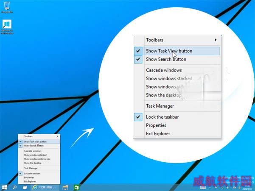
Task: Open the volume control in system tray
Action: pos(228,188)
